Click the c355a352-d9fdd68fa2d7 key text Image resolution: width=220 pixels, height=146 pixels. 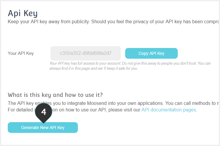86,53
